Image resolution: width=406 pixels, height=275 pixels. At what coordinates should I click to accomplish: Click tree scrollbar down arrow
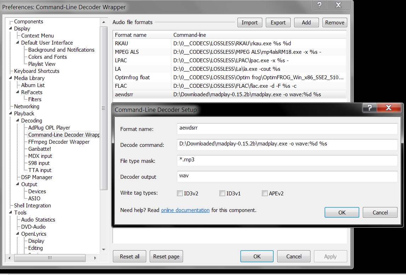(x=104, y=250)
